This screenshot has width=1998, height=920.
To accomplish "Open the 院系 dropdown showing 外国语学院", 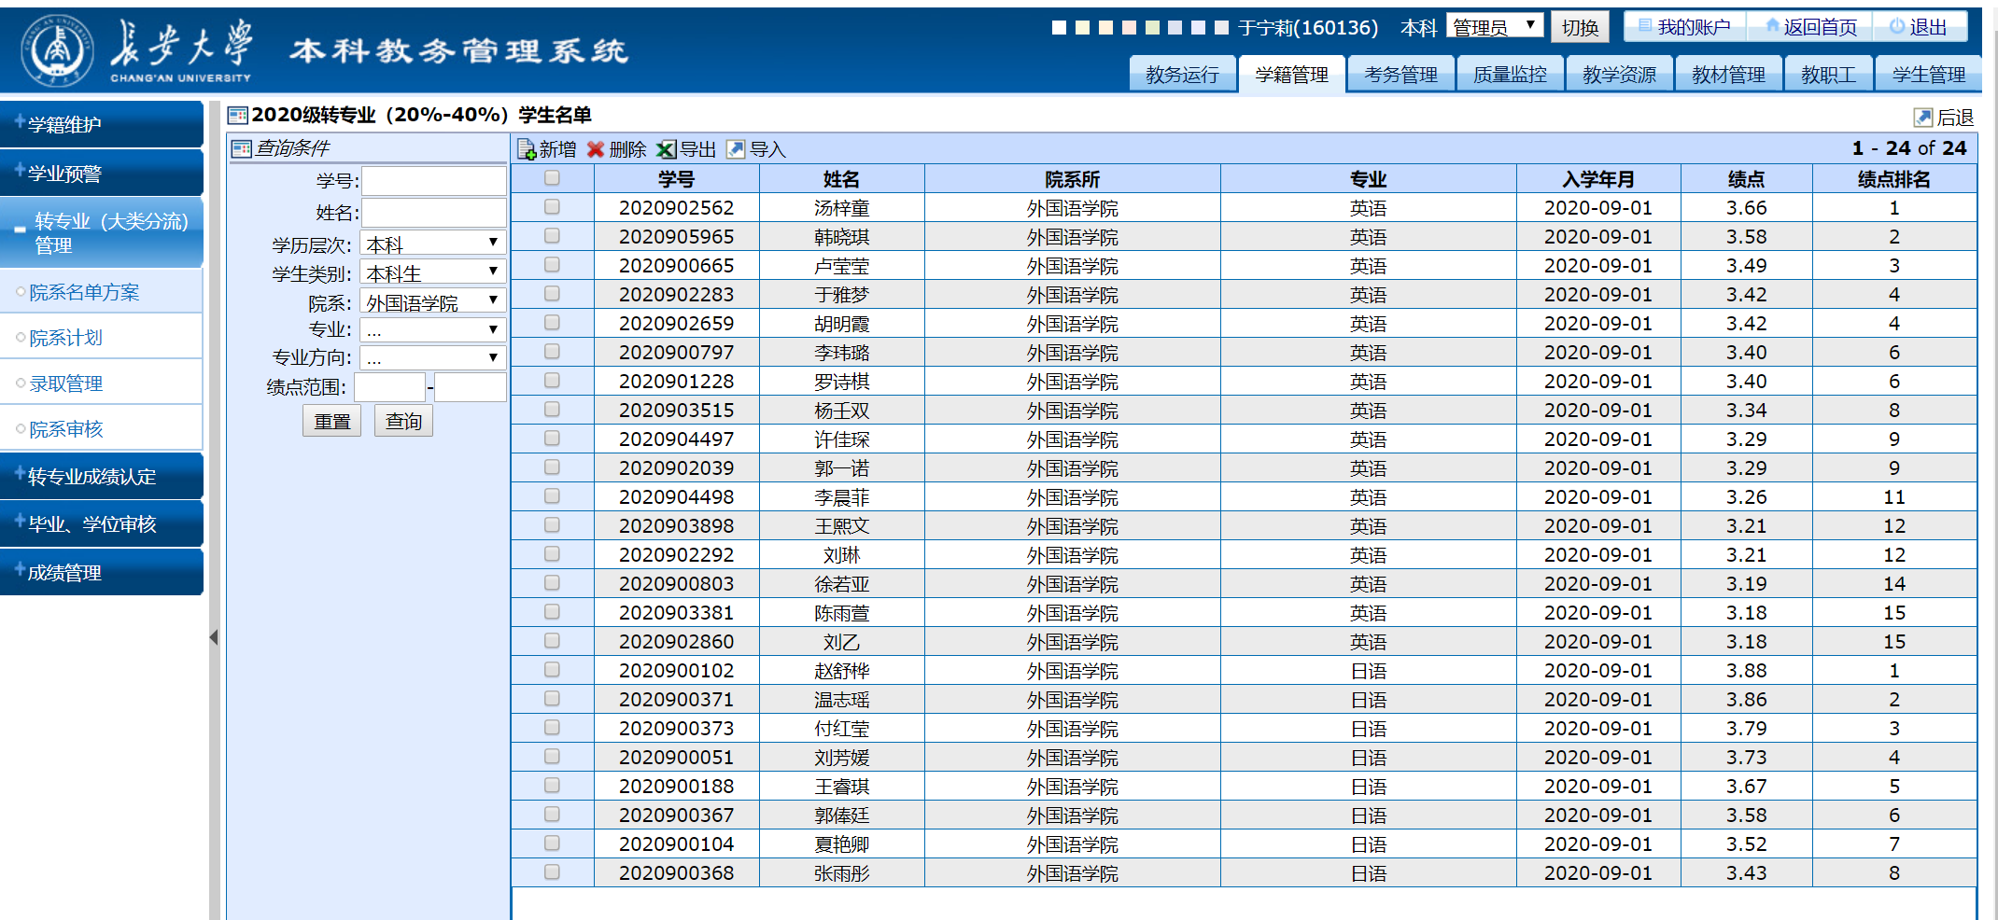I will pyautogui.click(x=432, y=301).
